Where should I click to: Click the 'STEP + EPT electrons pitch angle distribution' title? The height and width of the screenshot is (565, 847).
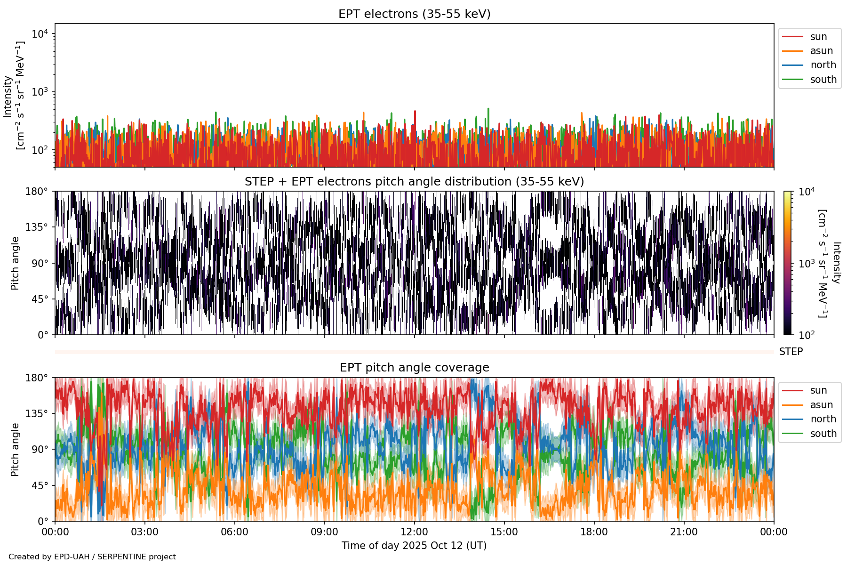point(414,182)
